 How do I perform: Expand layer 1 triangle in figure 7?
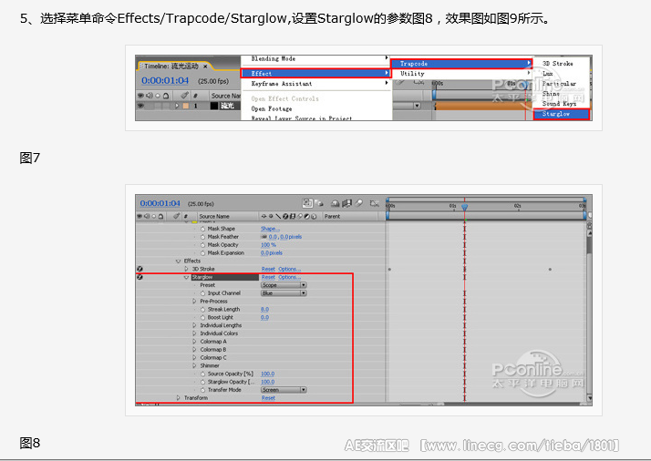click(177, 106)
